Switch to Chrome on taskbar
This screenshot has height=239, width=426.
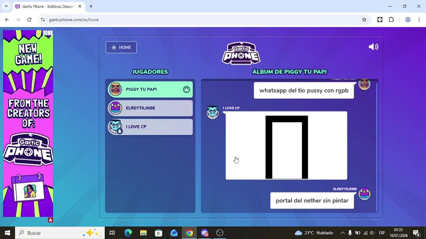coord(189,233)
